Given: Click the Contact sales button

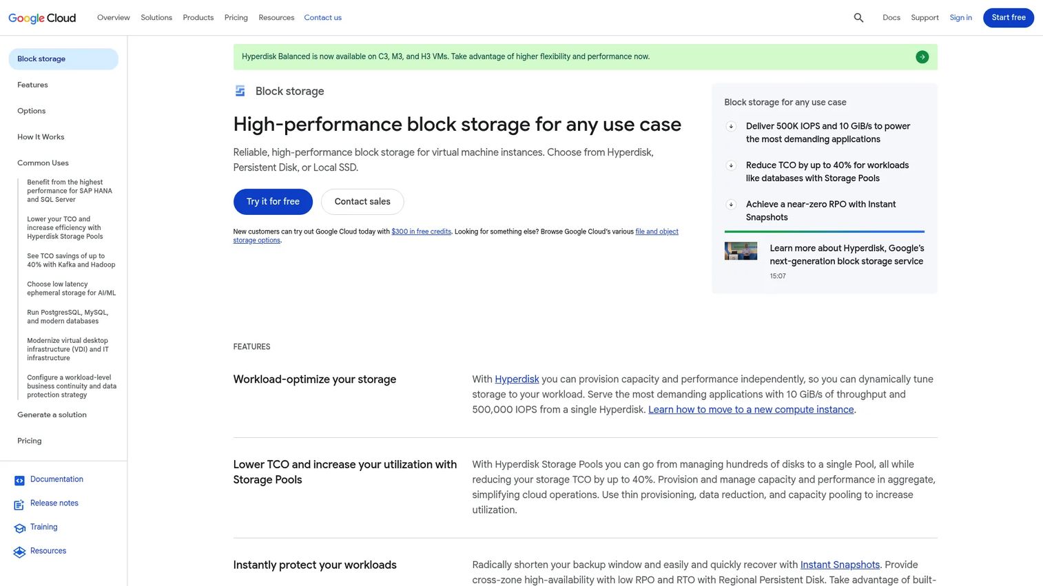Looking at the screenshot, I should (x=362, y=202).
